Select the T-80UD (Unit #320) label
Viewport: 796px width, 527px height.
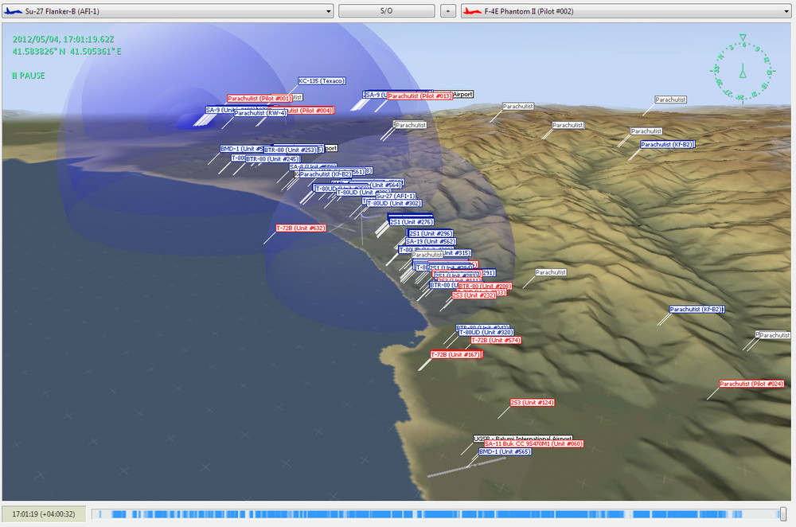[486, 332]
